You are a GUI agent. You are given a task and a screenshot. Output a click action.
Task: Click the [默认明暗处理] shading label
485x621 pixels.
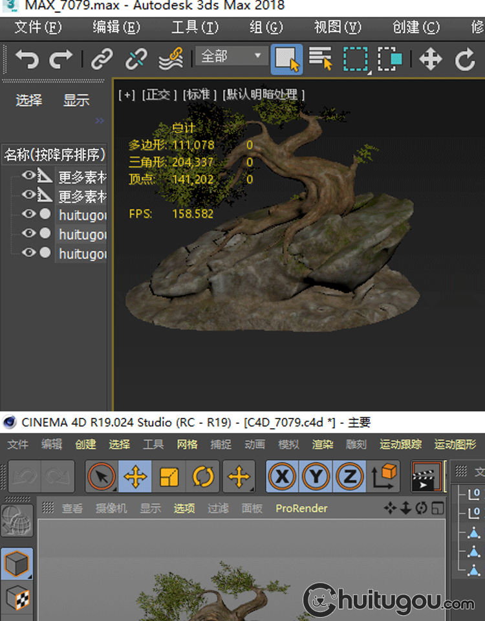coord(264,95)
